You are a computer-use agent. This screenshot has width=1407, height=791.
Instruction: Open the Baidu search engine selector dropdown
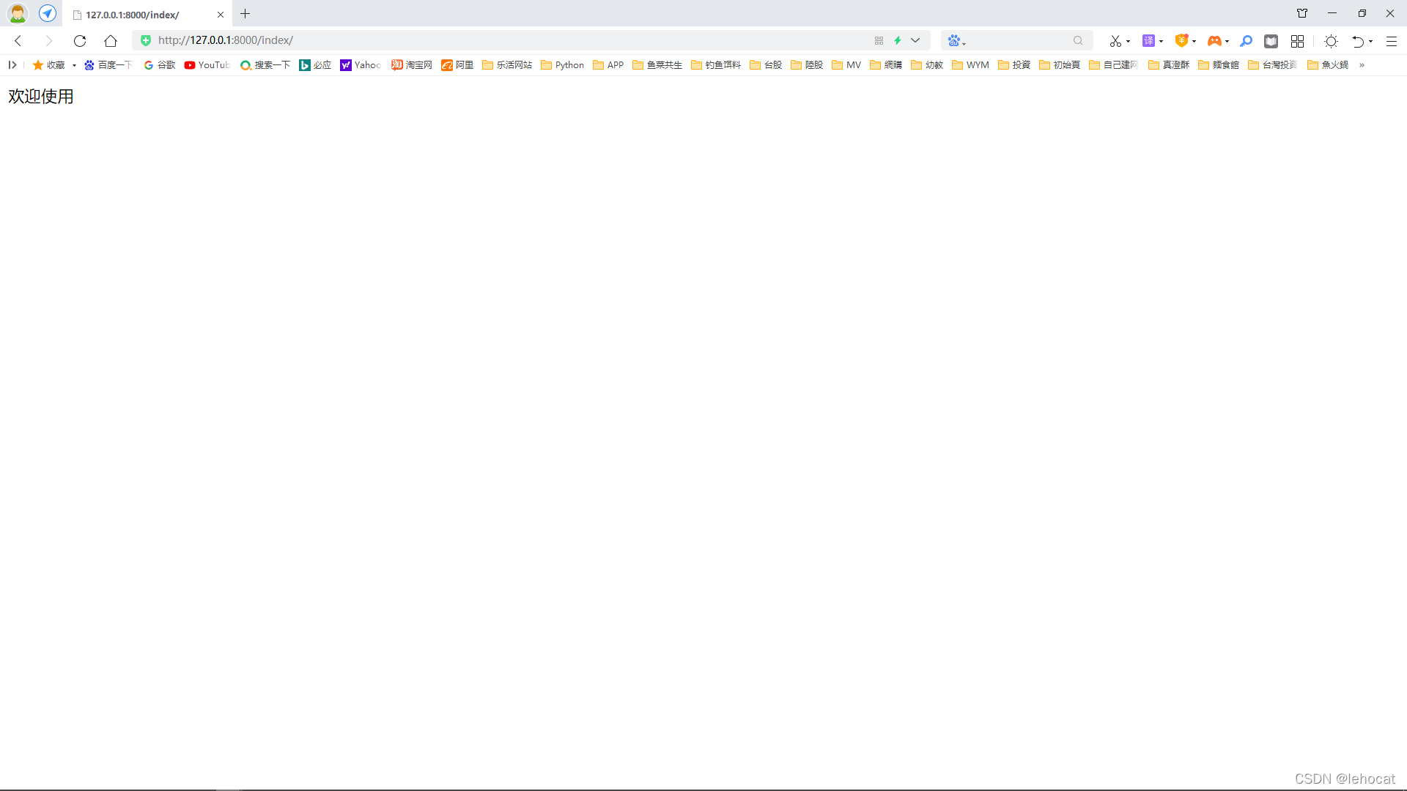point(956,41)
